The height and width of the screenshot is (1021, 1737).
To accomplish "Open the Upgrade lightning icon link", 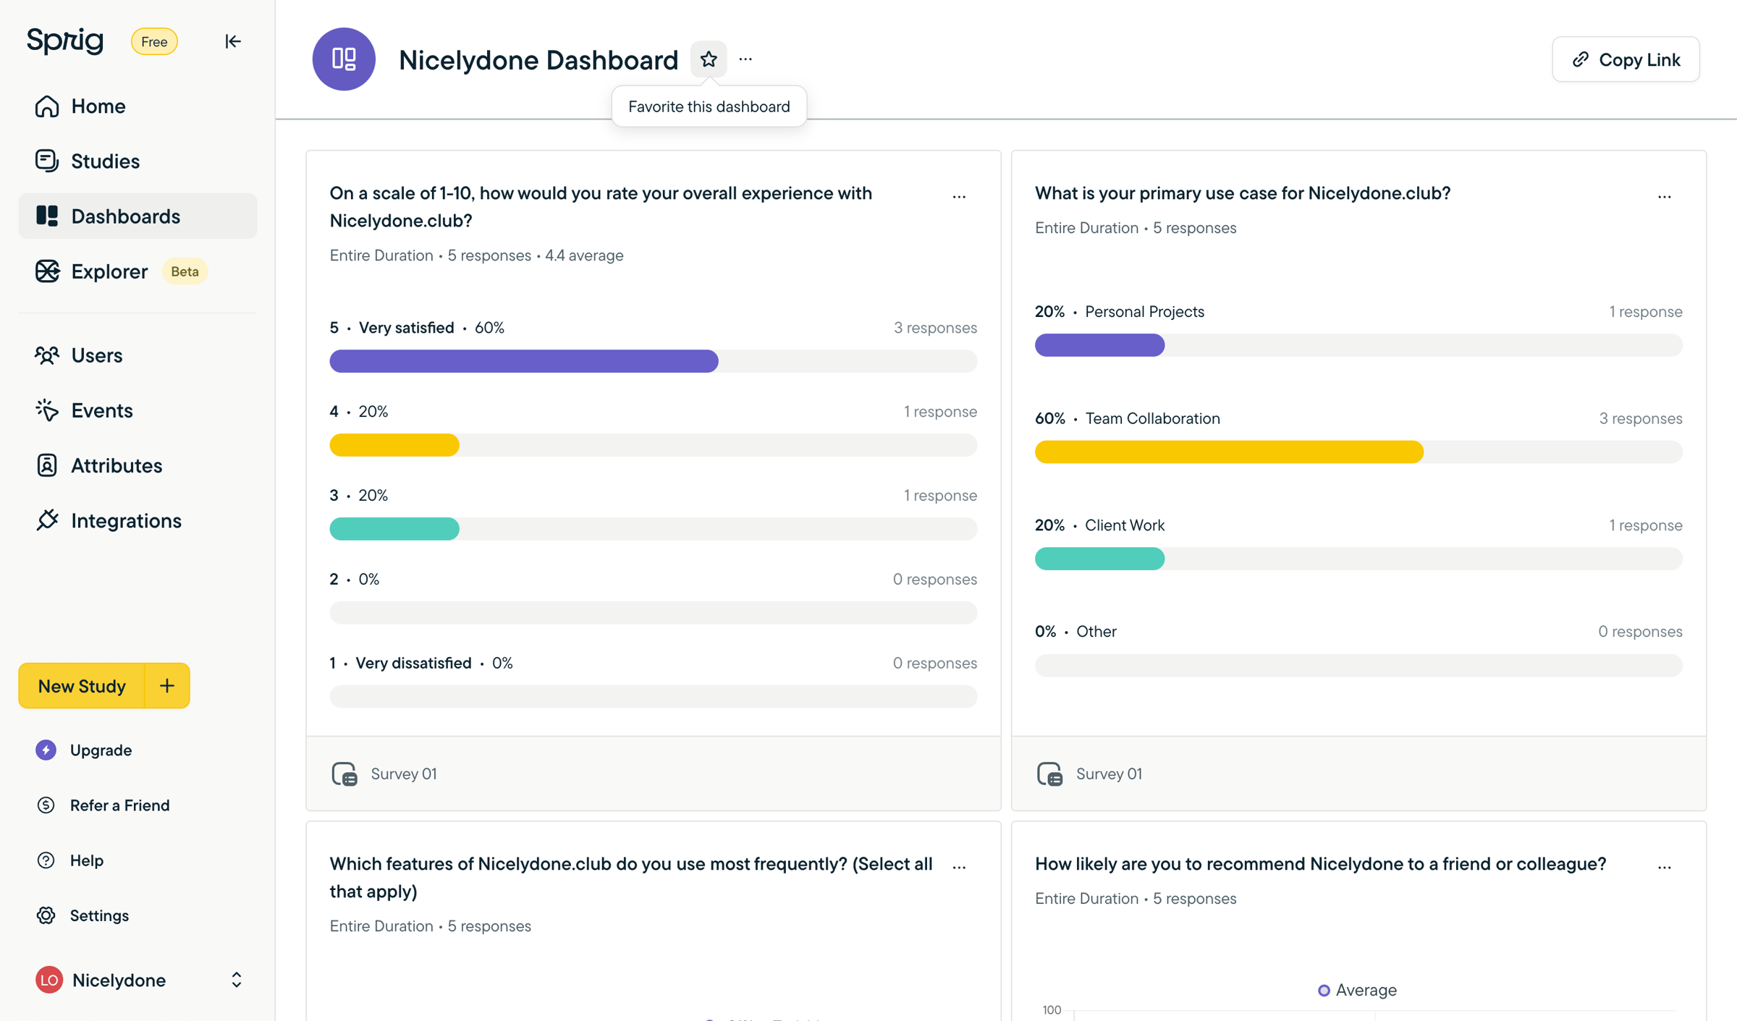I will (x=46, y=750).
